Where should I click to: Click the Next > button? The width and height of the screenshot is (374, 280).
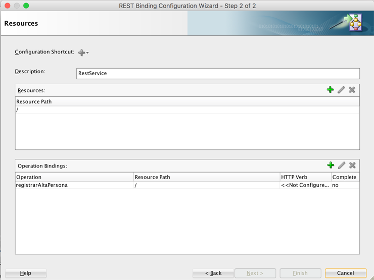[x=255, y=273]
